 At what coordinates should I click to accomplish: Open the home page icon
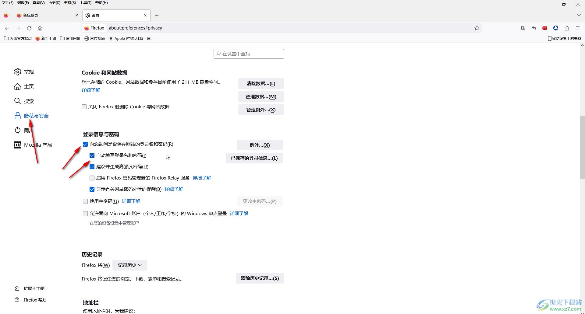pyautogui.click(x=40, y=28)
